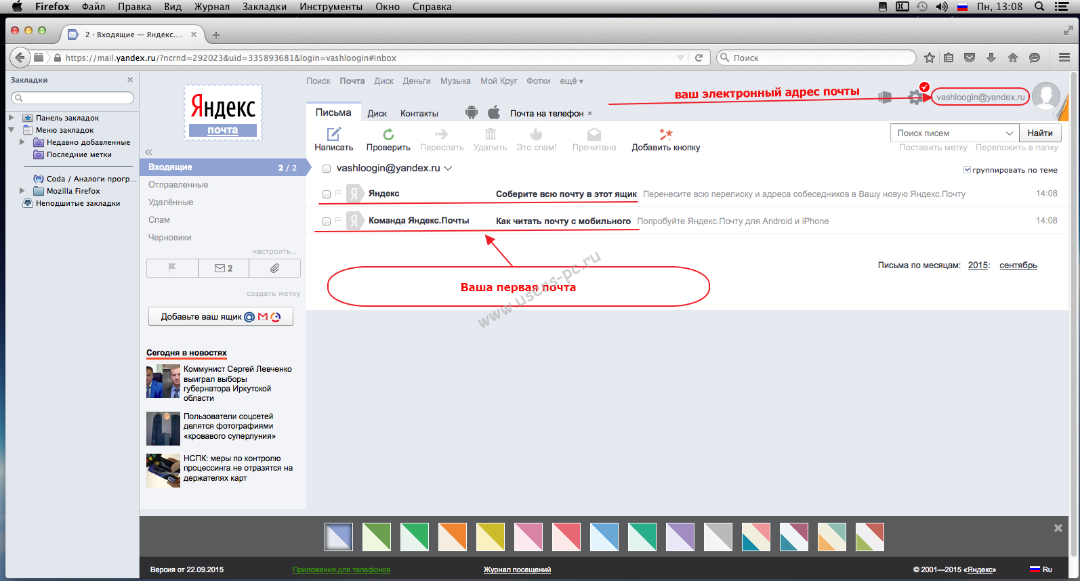
Task: Tick the checkbox for Яндекс message
Action: [x=327, y=194]
